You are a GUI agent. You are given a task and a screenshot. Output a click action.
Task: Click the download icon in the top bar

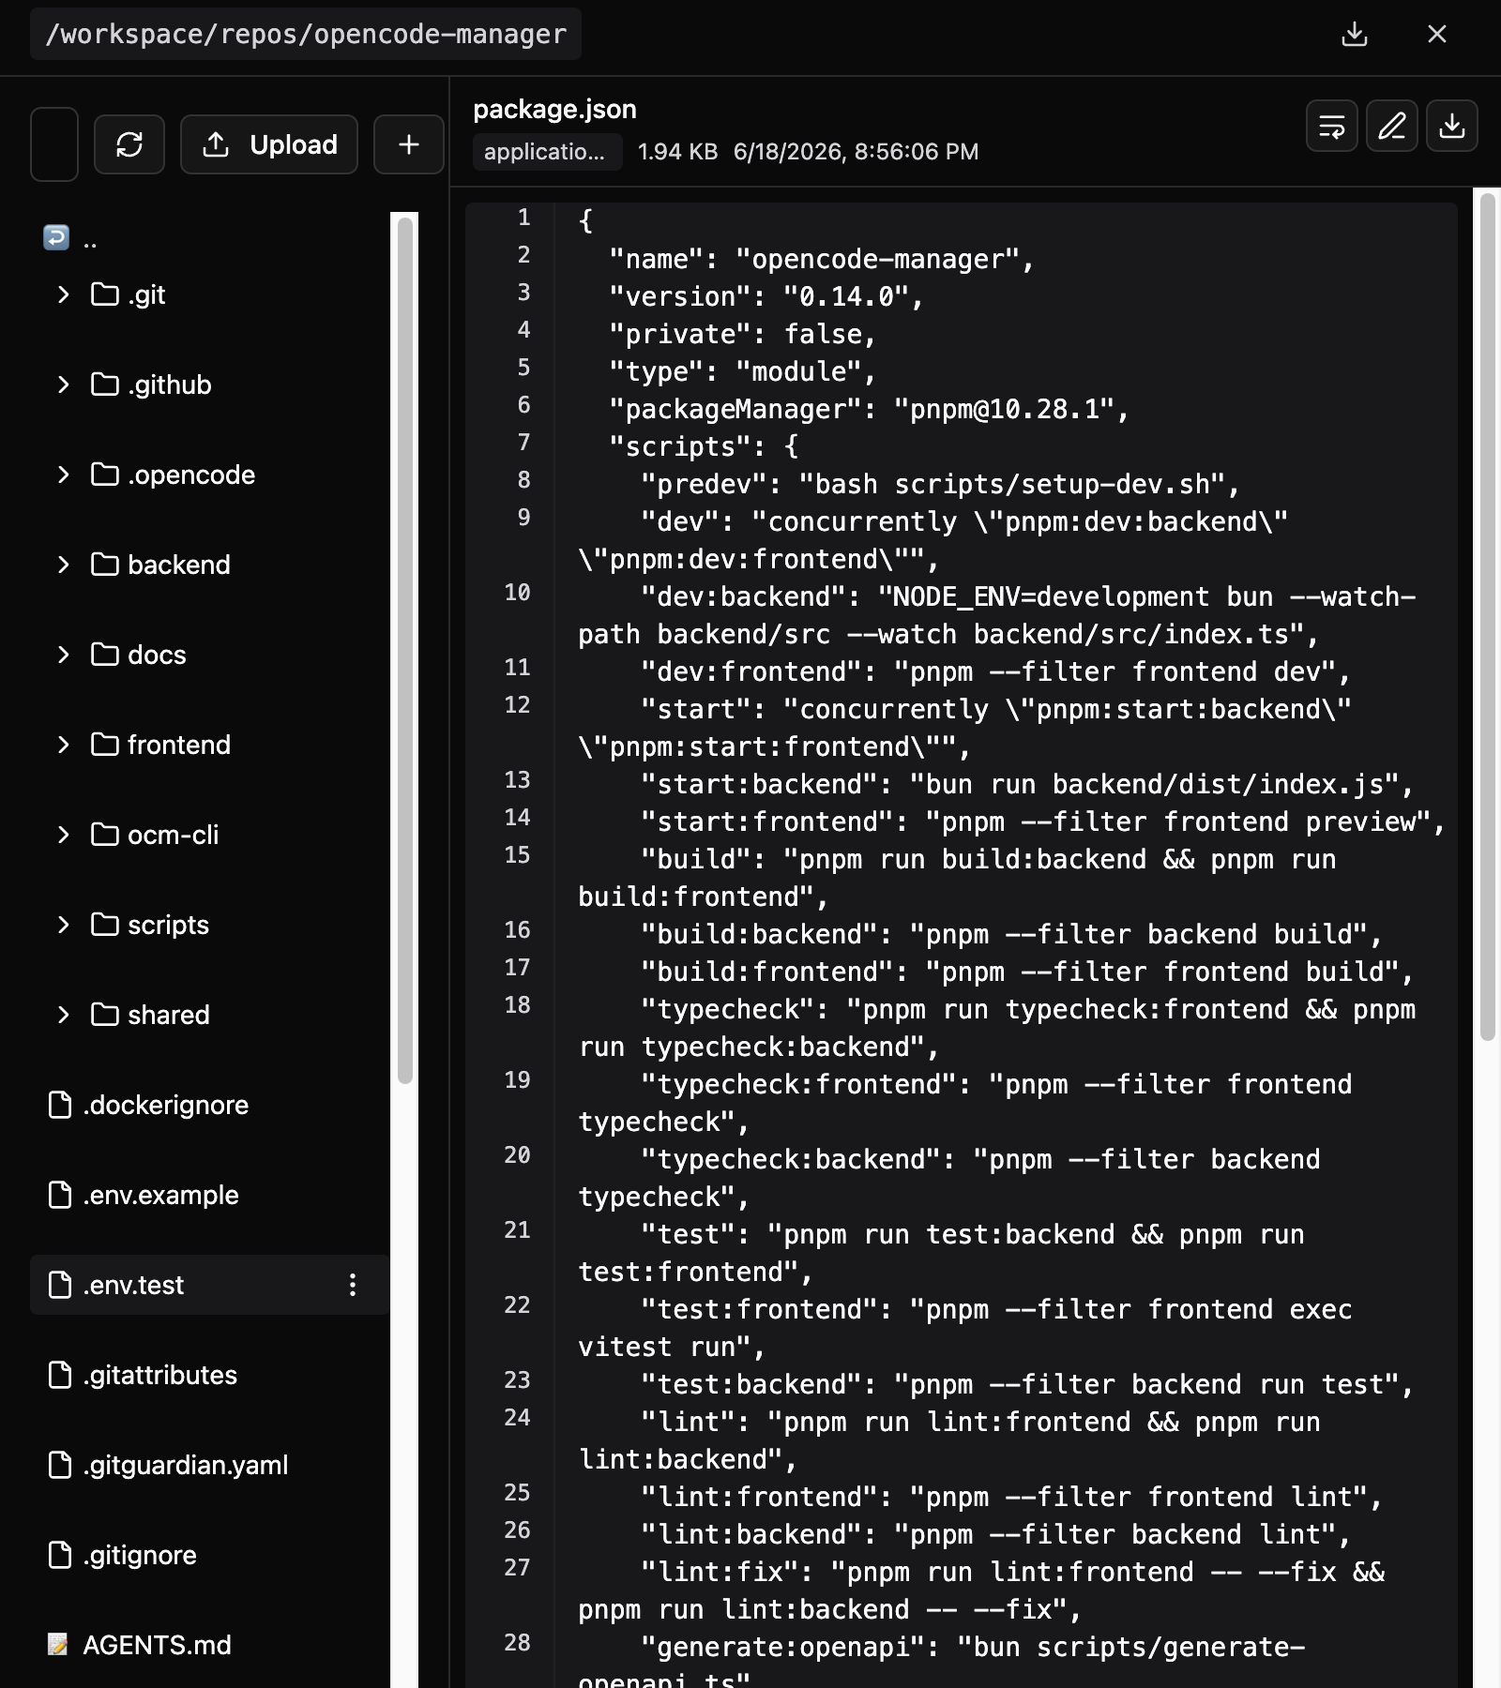pyautogui.click(x=1354, y=35)
